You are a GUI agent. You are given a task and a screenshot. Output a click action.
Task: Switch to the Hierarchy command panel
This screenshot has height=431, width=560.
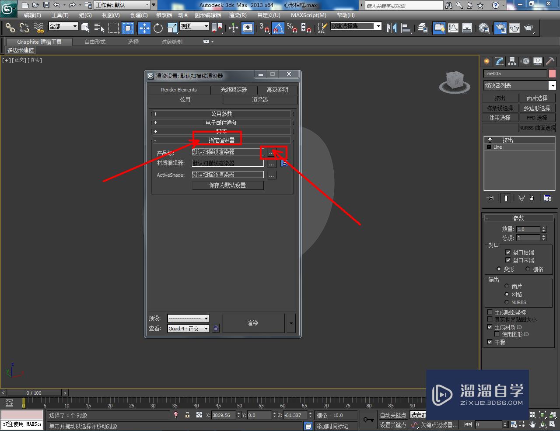[512, 61]
